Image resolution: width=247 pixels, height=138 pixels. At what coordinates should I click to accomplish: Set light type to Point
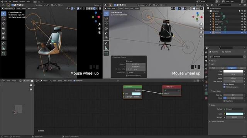[x=213, y=68]
